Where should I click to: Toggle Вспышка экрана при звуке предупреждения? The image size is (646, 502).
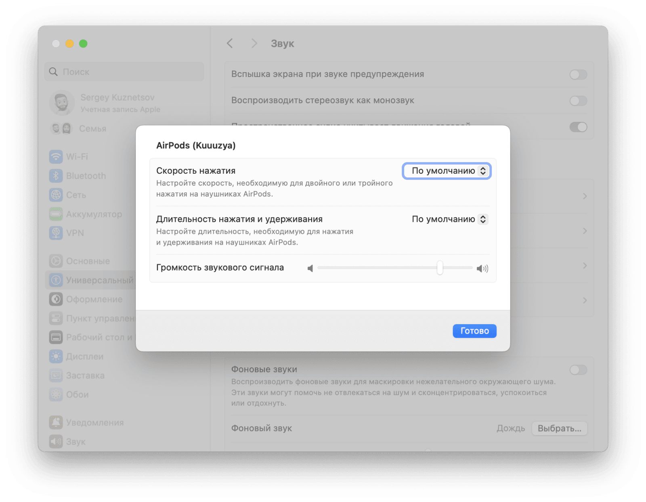[578, 75]
